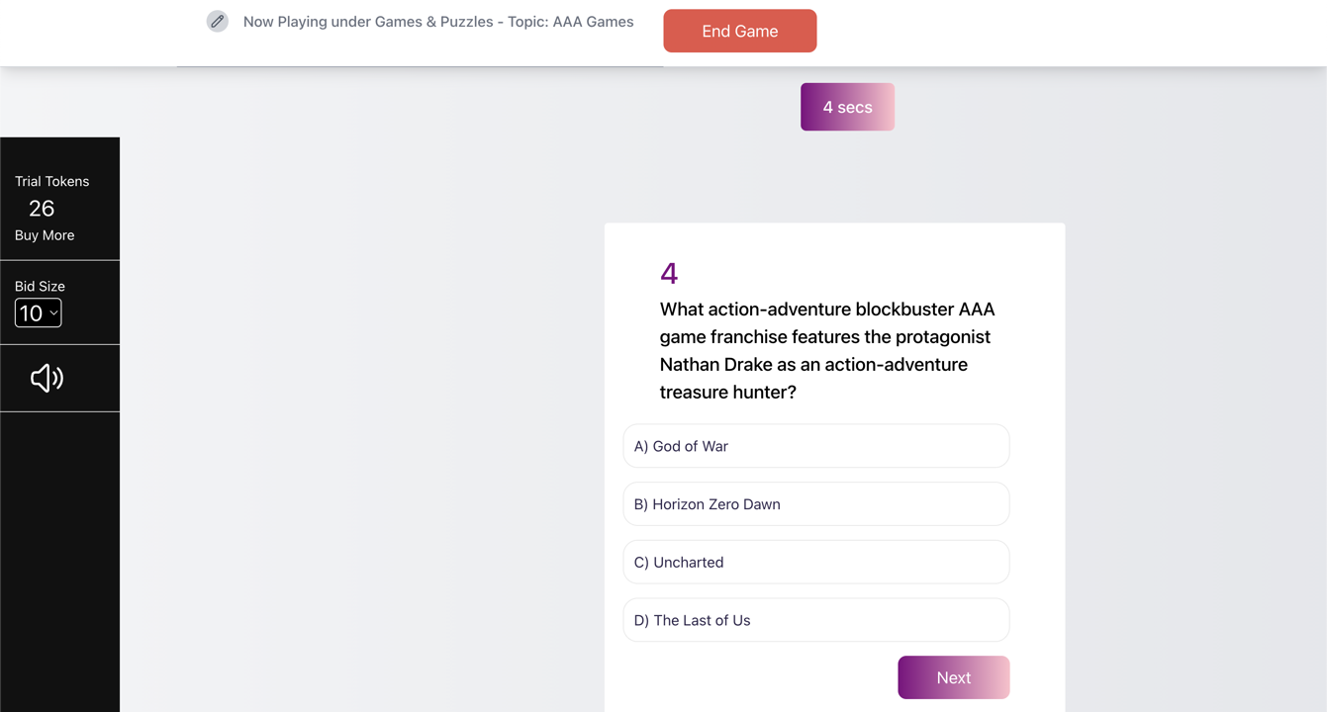Click the Nathan Drake question text
1327x712 pixels.
827,350
